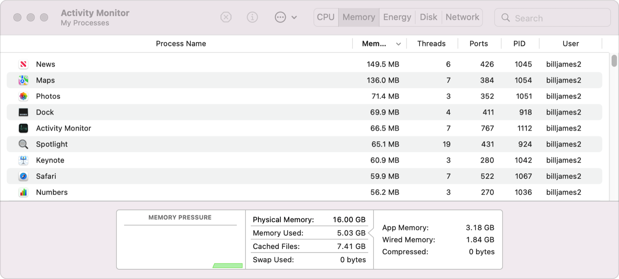Click into the Search field
The height and width of the screenshot is (279, 619).
[x=552, y=18]
